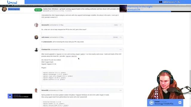Click the Discord icon at the widget's right end

coord(180,103)
